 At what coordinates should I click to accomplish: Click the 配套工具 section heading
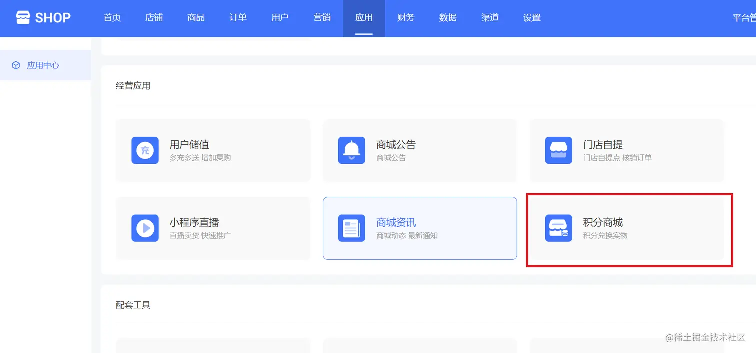pyautogui.click(x=133, y=305)
